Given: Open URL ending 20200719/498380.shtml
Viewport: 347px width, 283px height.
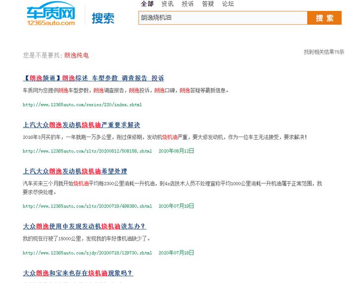Looking at the screenshot, I should [x=87, y=206].
